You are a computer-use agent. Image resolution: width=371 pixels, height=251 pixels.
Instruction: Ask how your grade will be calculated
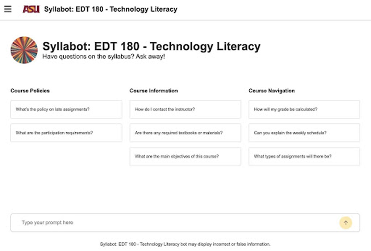(304, 109)
